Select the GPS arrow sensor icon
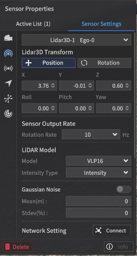This screenshot has height=256, width=137. tap(8, 83)
